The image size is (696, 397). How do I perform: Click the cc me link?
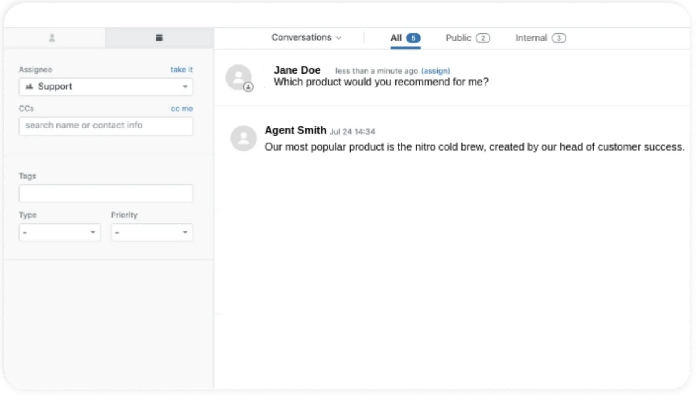(182, 108)
